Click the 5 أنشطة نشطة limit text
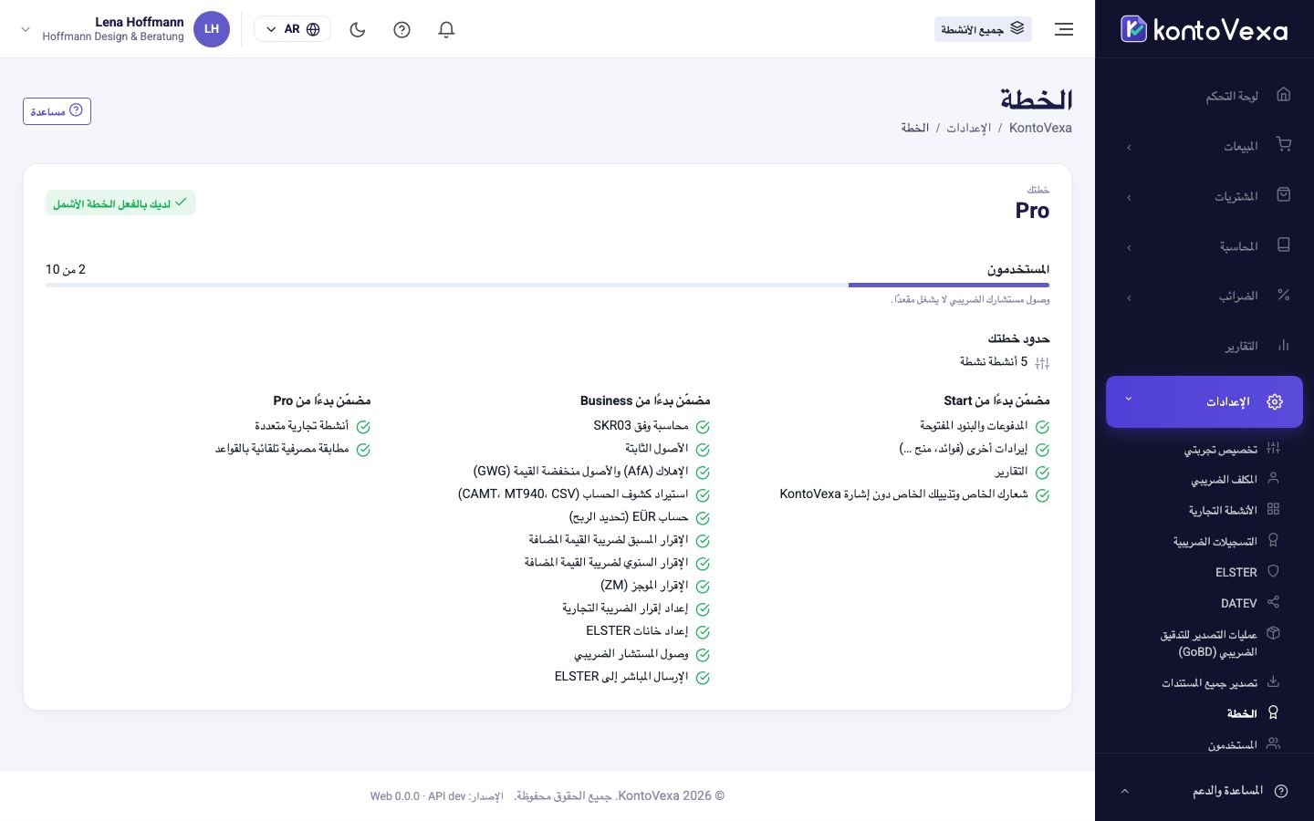Screen dimensions: 1314x821 tap(994, 361)
